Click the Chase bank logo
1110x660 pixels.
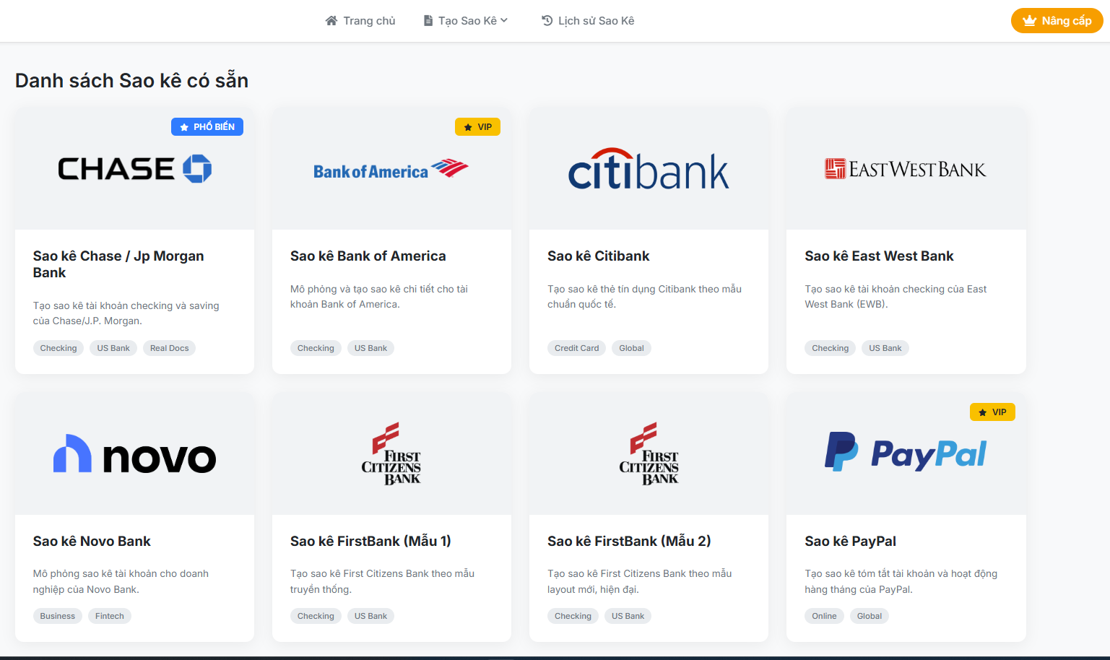coord(134,169)
